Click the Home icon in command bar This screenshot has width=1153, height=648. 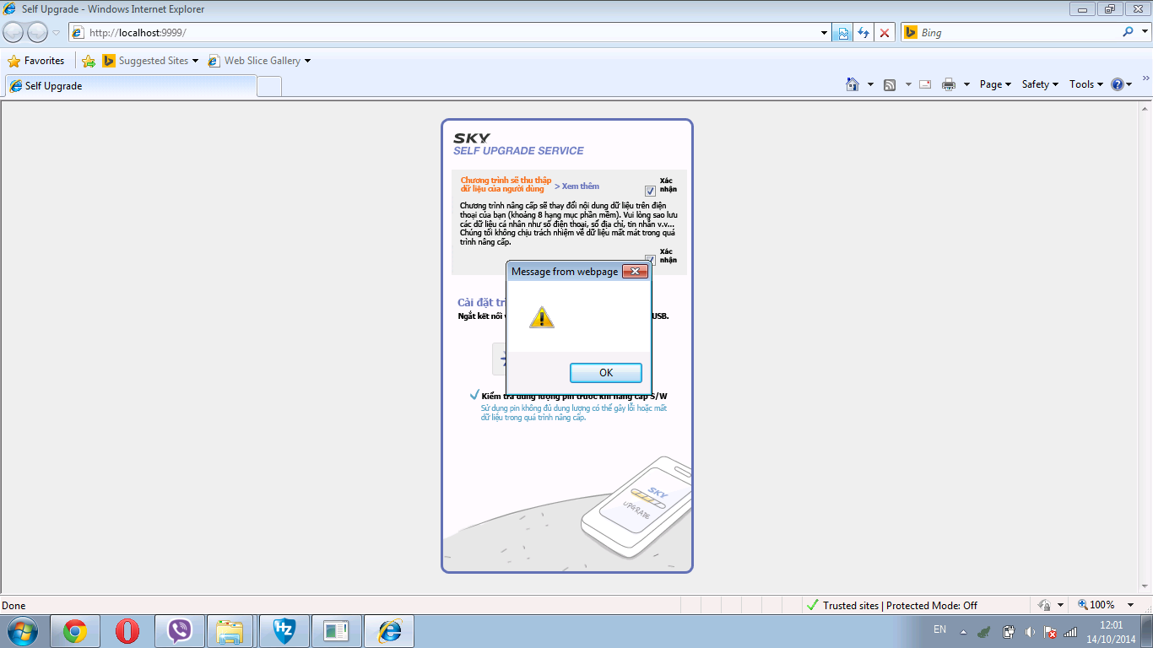pos(853,84)
